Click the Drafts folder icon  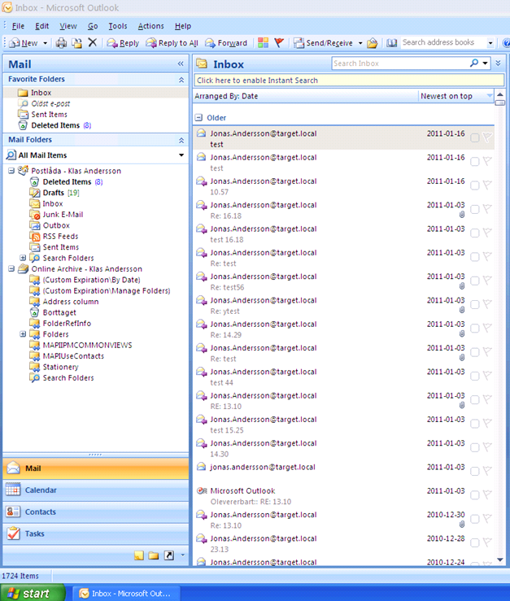[x=35, y=193]
